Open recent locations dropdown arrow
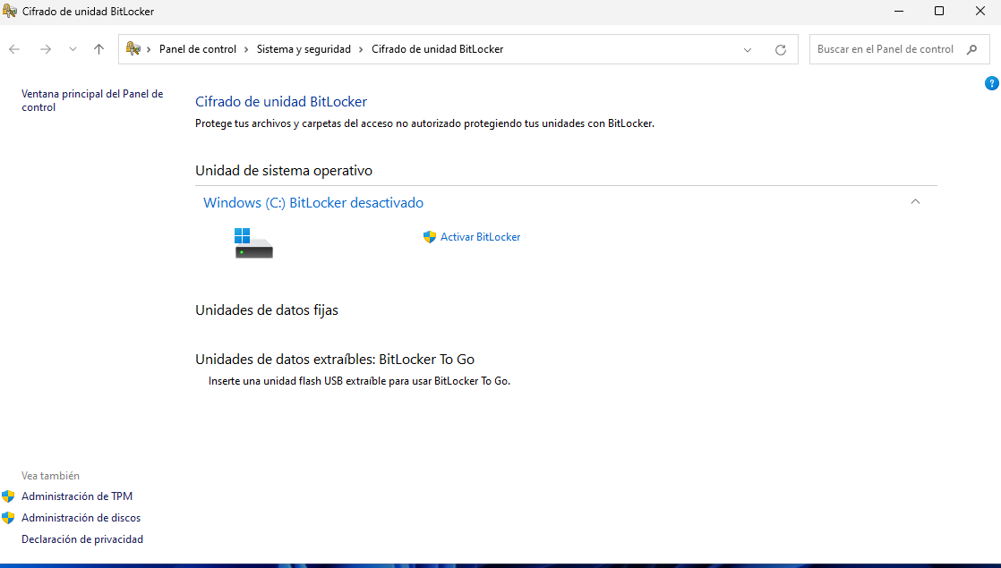1001x568 pixels. [73, 49]
